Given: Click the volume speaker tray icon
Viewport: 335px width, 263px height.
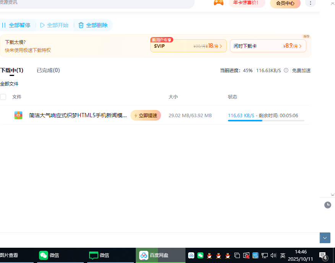Looking at the screenshot, I should pos(273,255).
